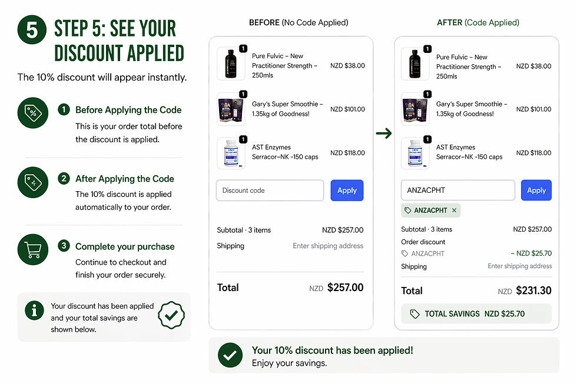The image size is (577, 384).
Task: Click the ANZACPHT tag under Order discount
Action: [x=423, y=254]
